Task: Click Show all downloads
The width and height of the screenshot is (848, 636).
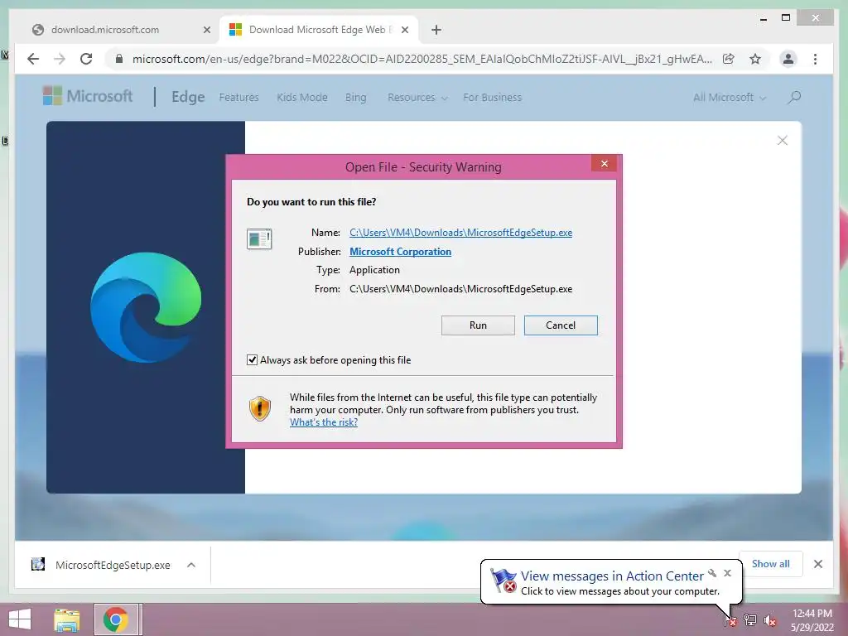Action: pyautogui.click(x=770, y=564)
